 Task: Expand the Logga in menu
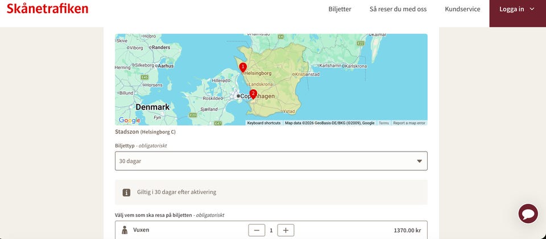(517, 9)
